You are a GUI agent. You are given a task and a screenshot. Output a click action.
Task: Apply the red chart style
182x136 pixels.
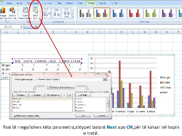click(x=135, y=13)
